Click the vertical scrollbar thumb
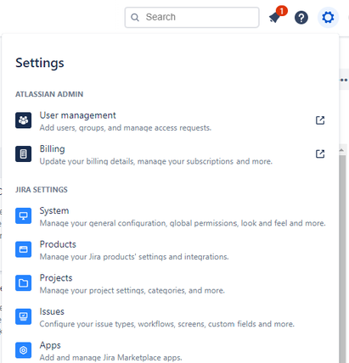 pos(342,259)
